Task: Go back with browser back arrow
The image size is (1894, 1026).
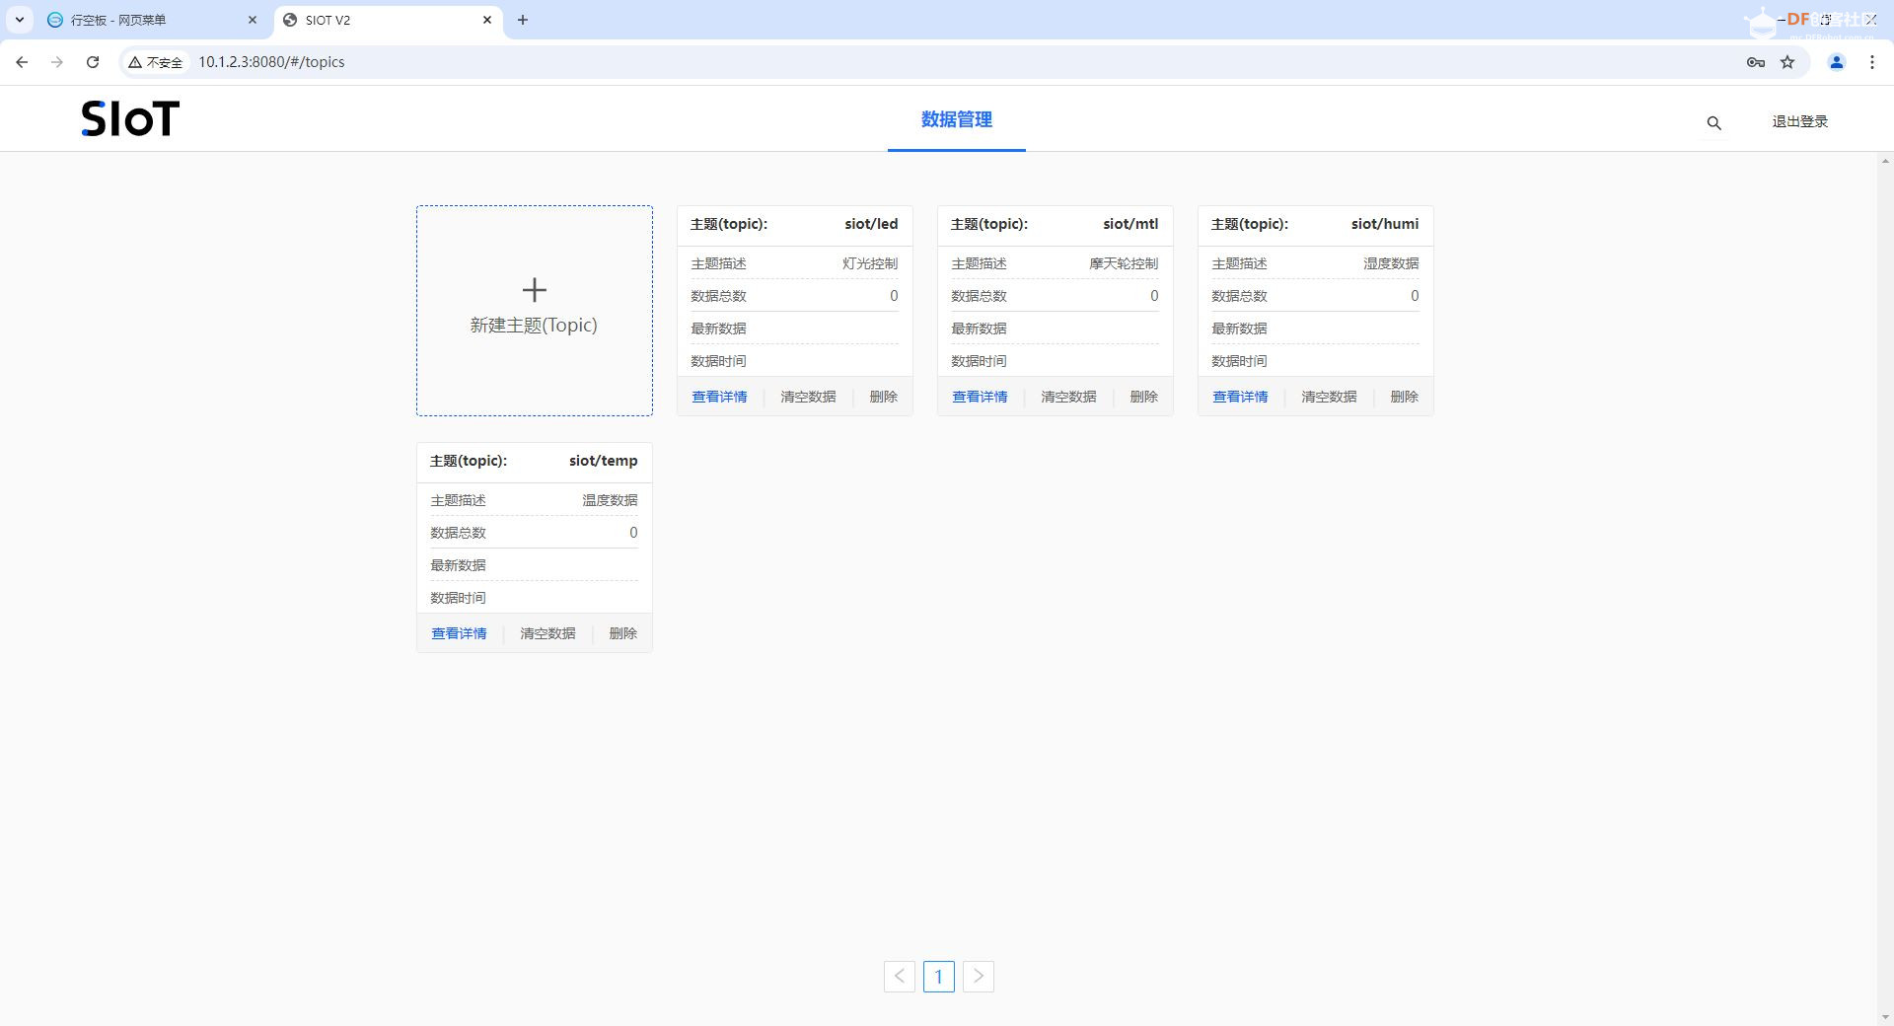Action: (x=22, y=61)
